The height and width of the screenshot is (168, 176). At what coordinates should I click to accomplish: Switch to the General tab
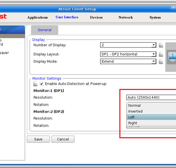coord(45,30)
